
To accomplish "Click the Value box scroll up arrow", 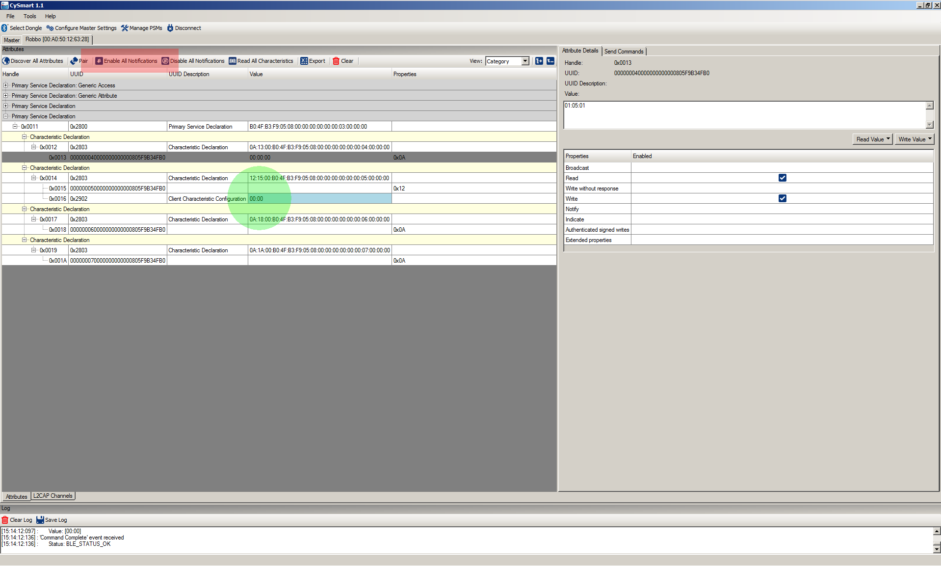I will [929, 106].
